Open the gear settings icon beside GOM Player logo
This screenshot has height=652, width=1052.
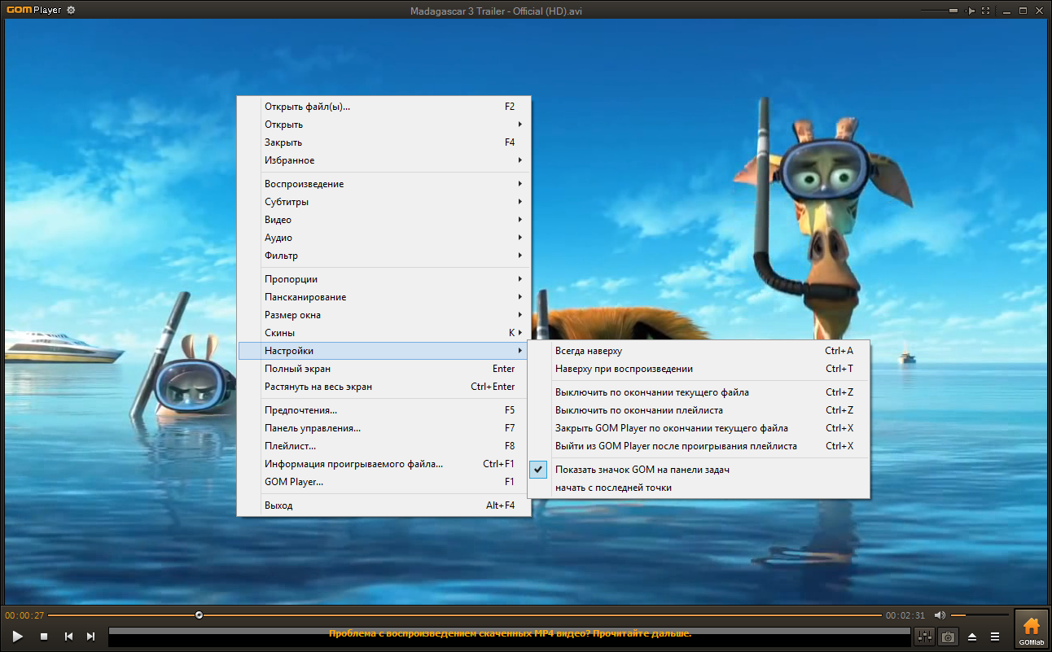pos(72,10)
